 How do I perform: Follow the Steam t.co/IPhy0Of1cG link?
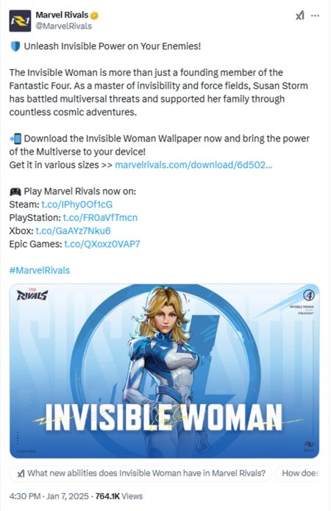tap(76, 205)
